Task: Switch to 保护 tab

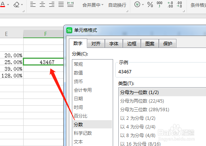Action: 168,43
